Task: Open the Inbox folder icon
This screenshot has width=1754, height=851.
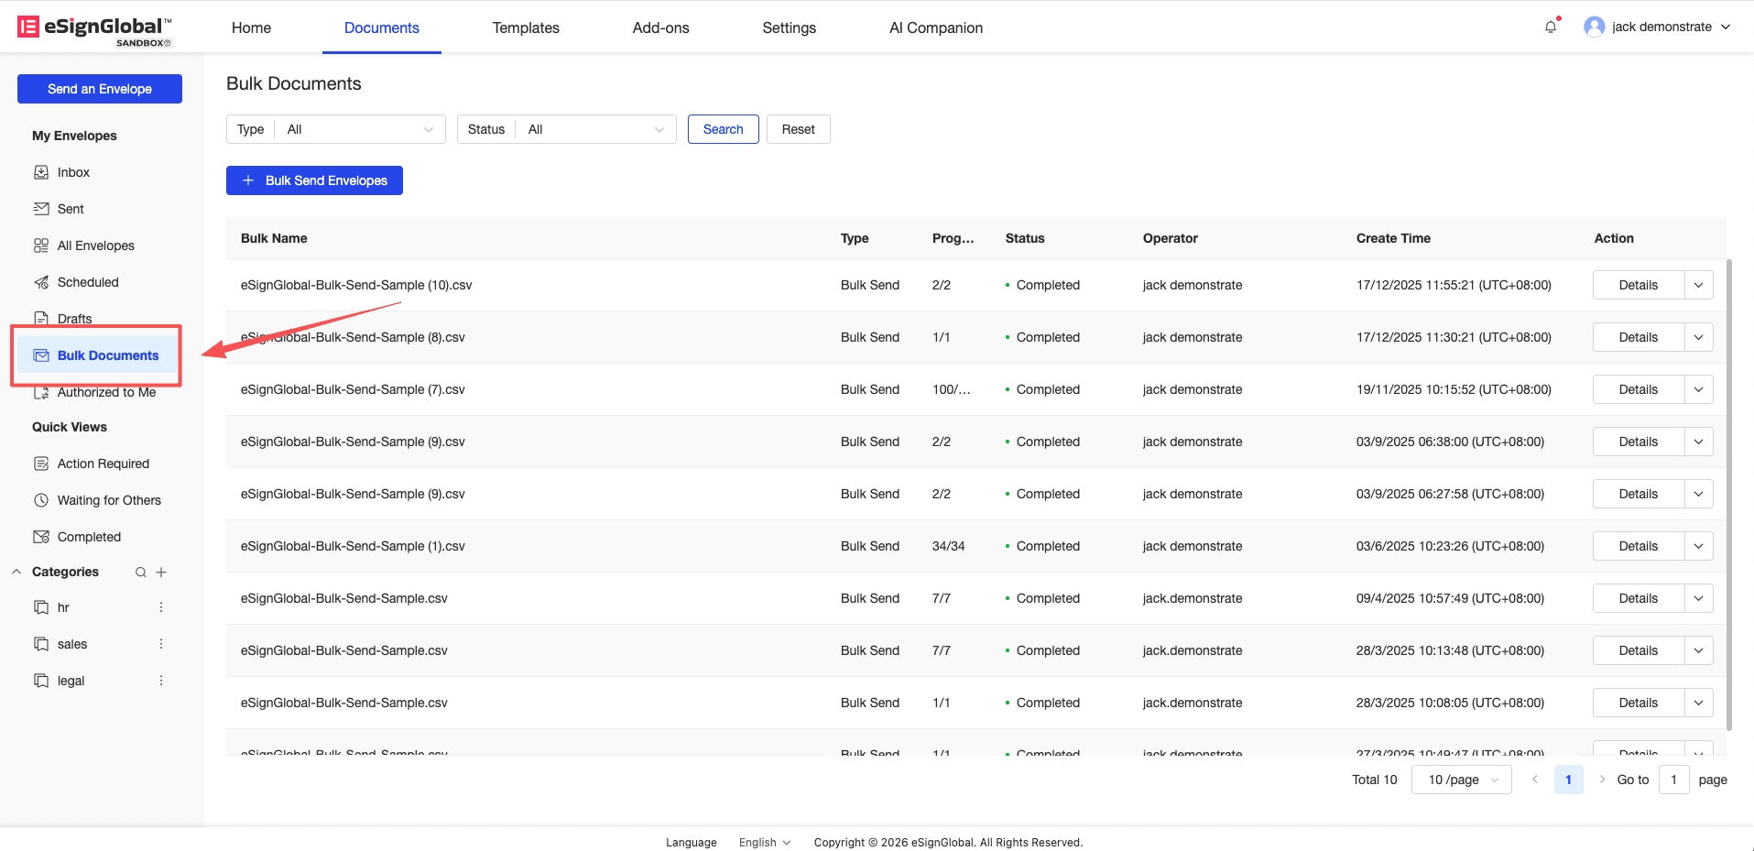Action: pos(41,172)
